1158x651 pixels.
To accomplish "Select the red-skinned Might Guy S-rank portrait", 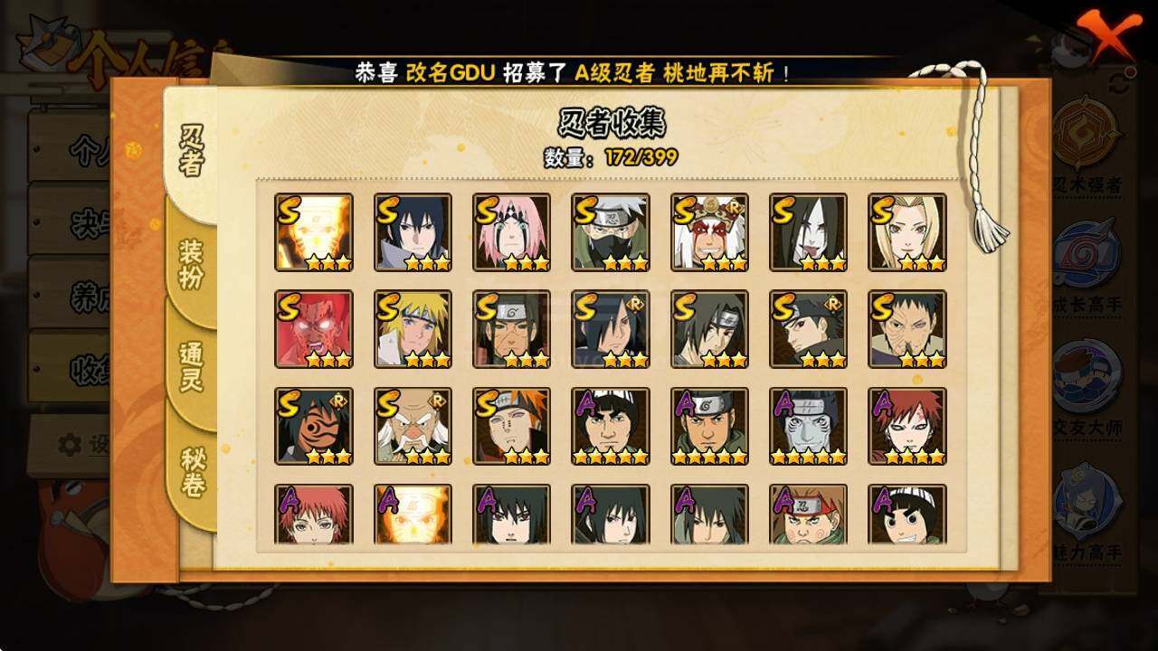I will (313, 329).
